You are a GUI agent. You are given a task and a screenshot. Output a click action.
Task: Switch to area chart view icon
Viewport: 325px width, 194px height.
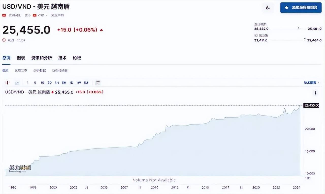pyautogui.click(x=17, y=83)
